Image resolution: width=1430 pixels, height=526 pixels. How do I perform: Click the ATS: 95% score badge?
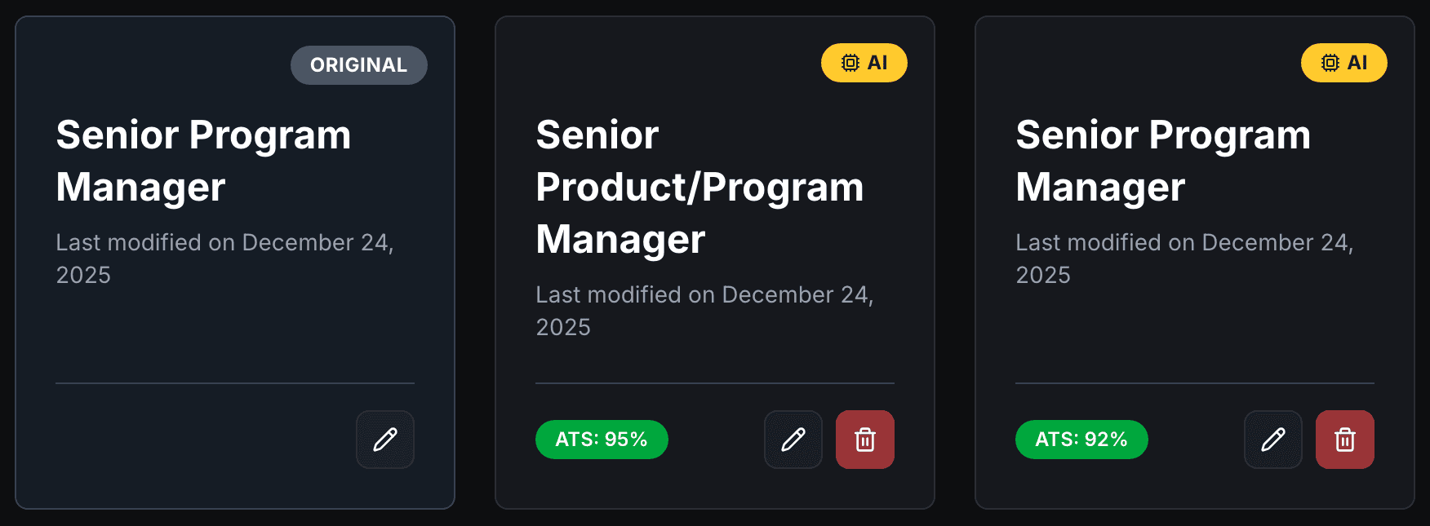[x=601, y=440]
